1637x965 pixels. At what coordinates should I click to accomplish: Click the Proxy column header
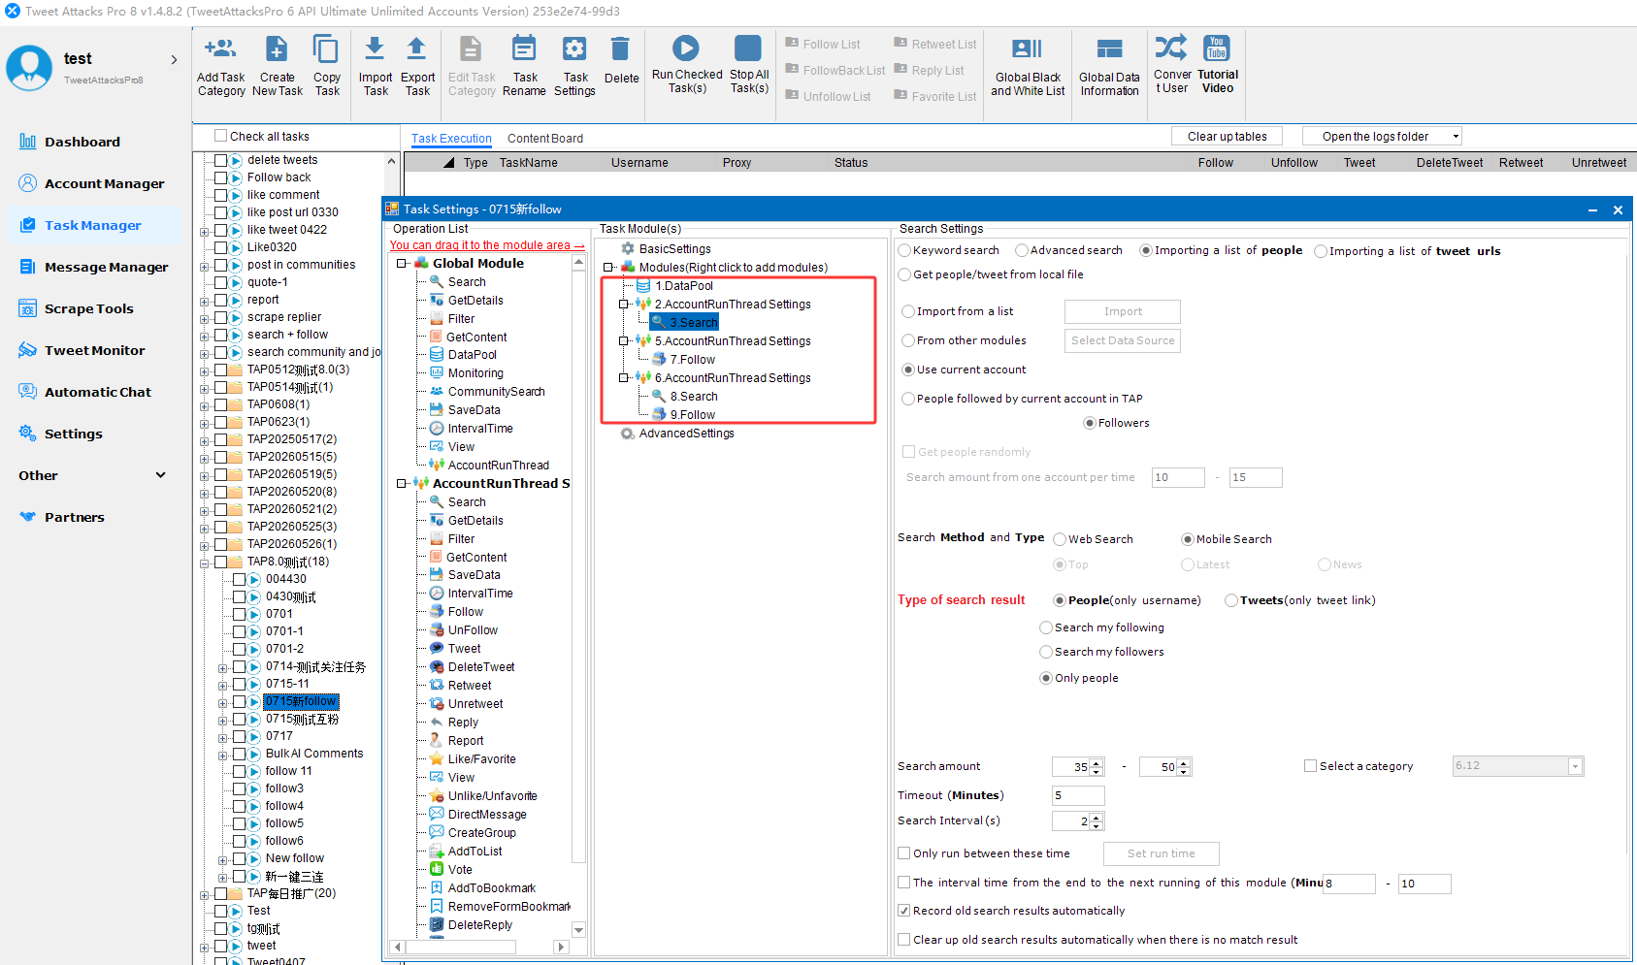click(x=737, y=163)
